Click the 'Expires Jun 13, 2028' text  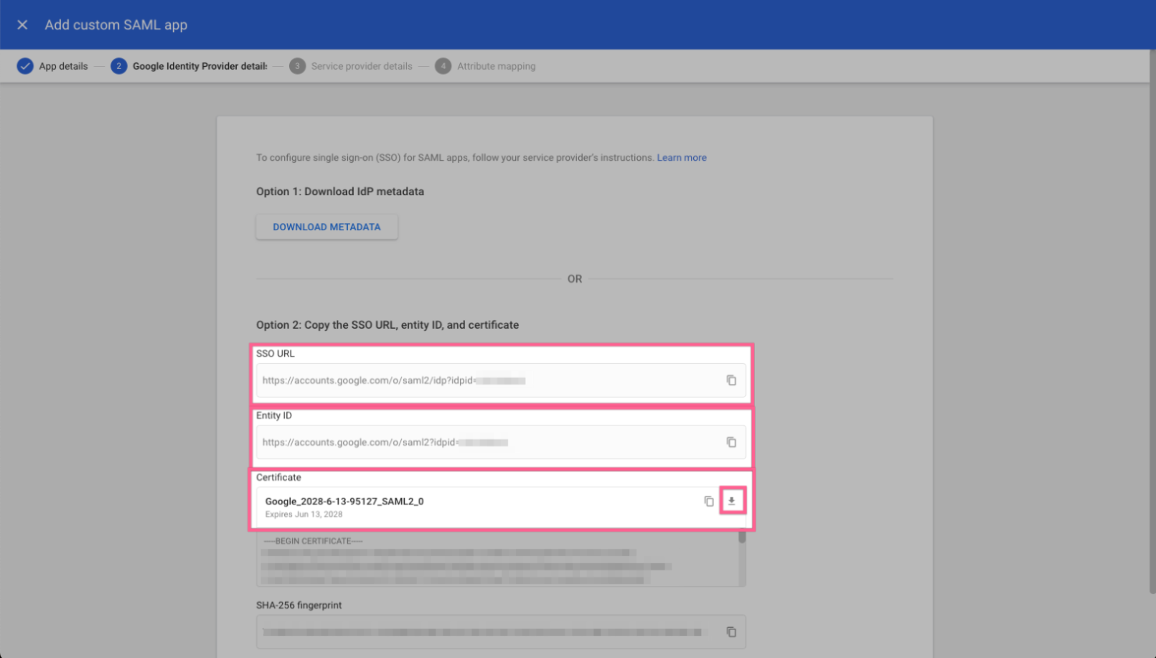(x=304, y=514)
